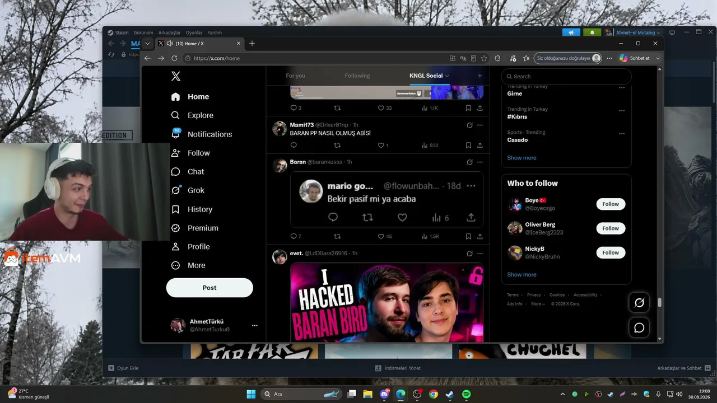717x403 pixels.
Task: Open More options in X sidebar
Action: pos(188,265)
